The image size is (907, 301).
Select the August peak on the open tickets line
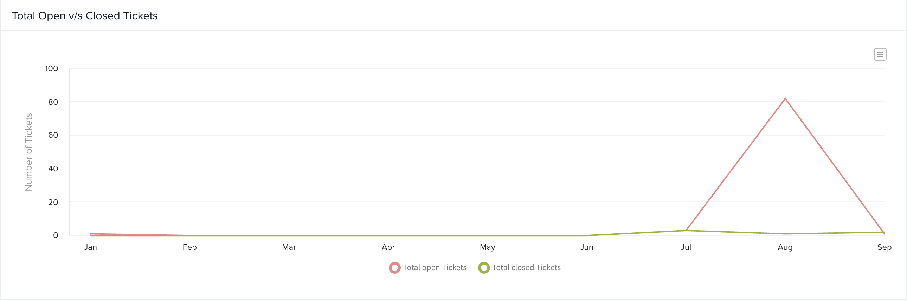[785, 99]
